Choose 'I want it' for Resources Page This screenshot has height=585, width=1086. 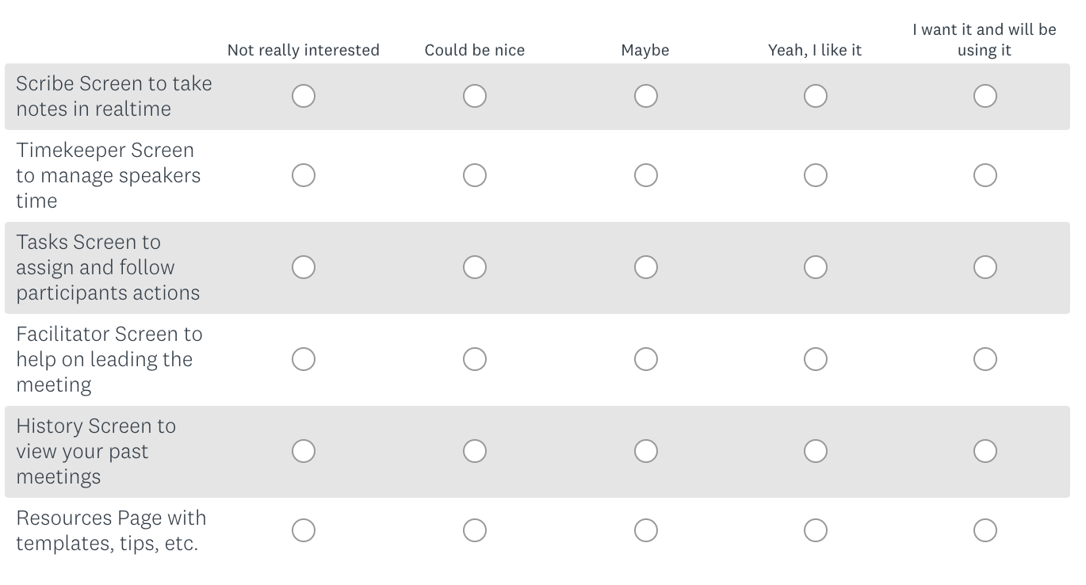click(985, 530)
